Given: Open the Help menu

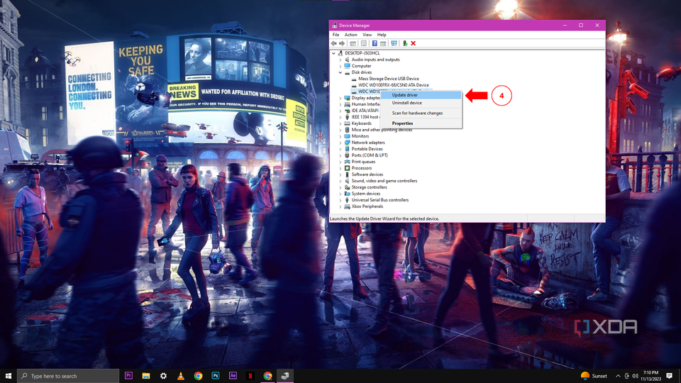Looking at the screenshot, I should click(382, 35).
